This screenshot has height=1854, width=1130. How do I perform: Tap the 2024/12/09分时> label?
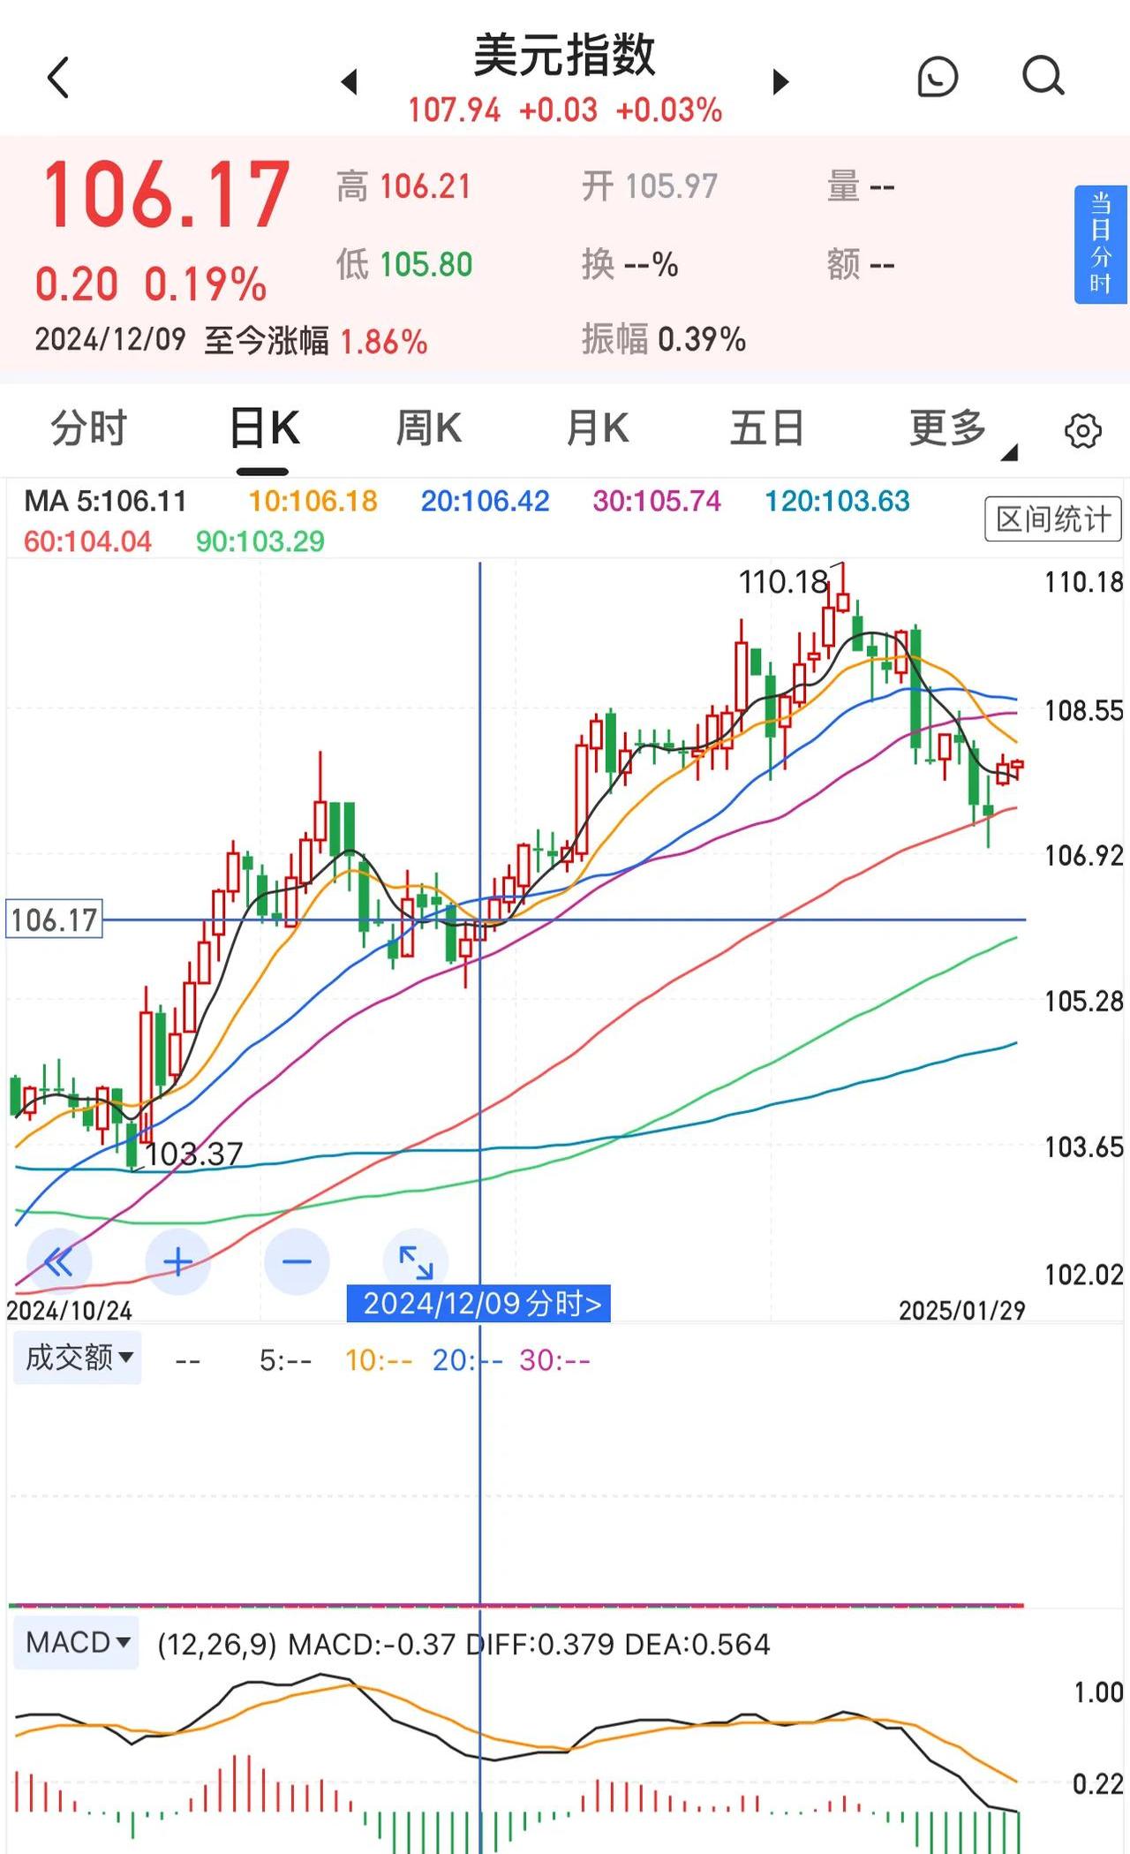point(479,1304)
